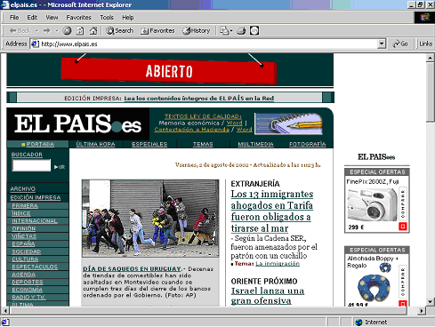Image resolution: width=435 pixels, height=327 pixels.
Task: Open the File menu
Action: pyautogui.click(x=14, y=18)
